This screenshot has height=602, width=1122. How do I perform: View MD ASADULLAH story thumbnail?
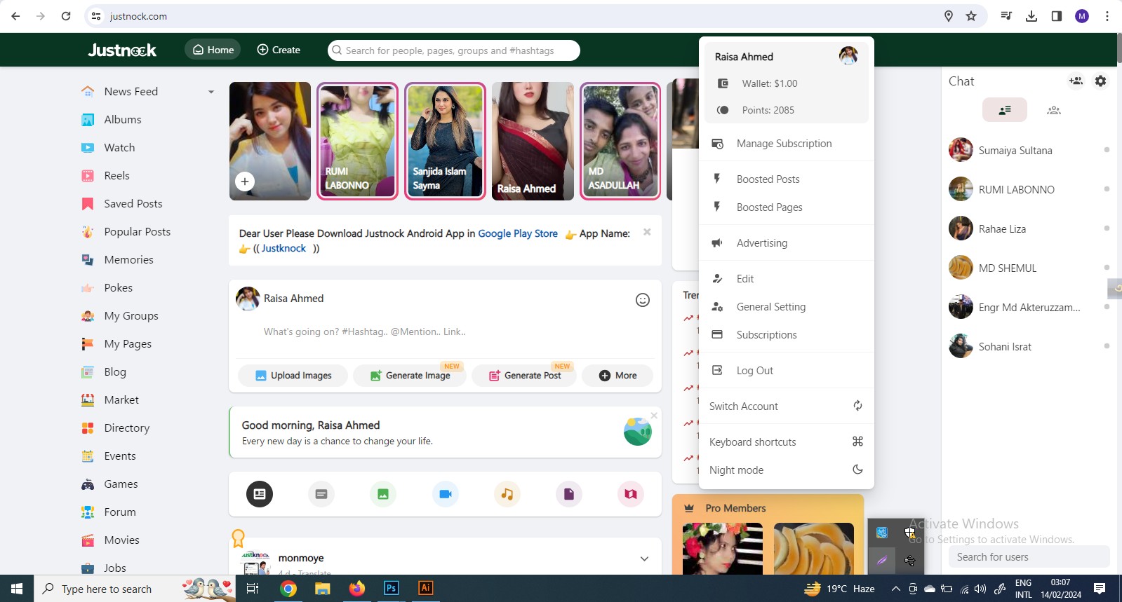tap(620, 141)
